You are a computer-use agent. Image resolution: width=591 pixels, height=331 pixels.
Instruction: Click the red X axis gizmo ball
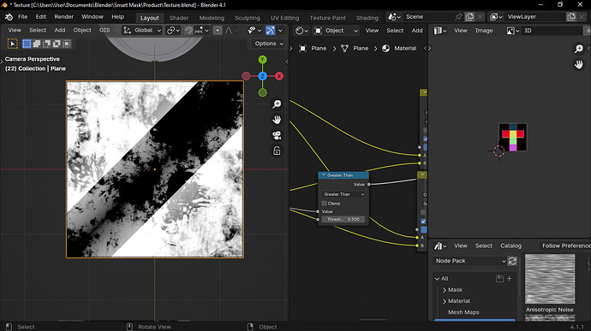coord(279,76)
